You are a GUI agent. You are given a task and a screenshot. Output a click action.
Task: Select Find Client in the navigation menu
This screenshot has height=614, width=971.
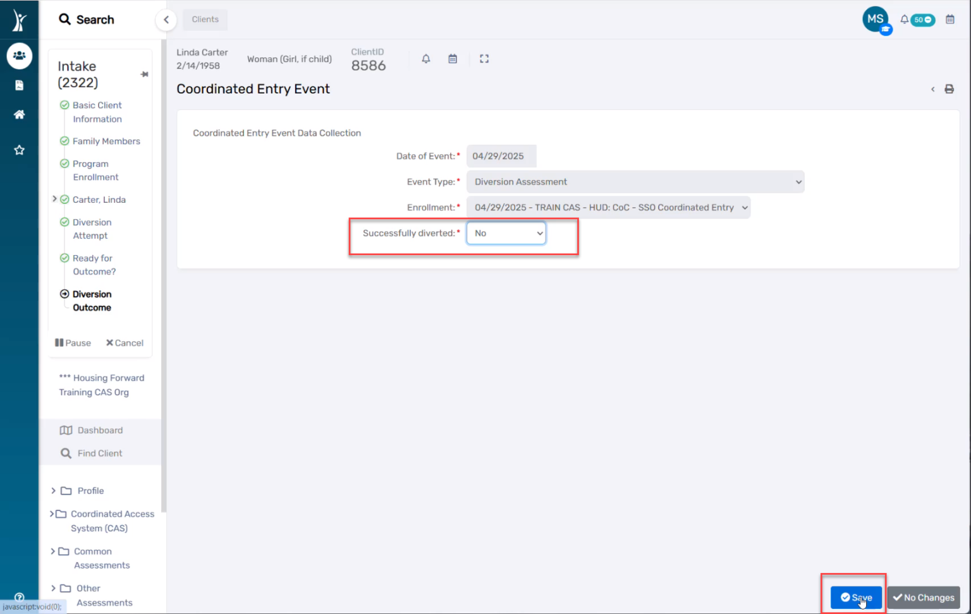pos(99,453)
